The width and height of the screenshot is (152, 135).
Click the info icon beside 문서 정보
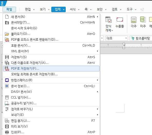(x=7, y=86)
